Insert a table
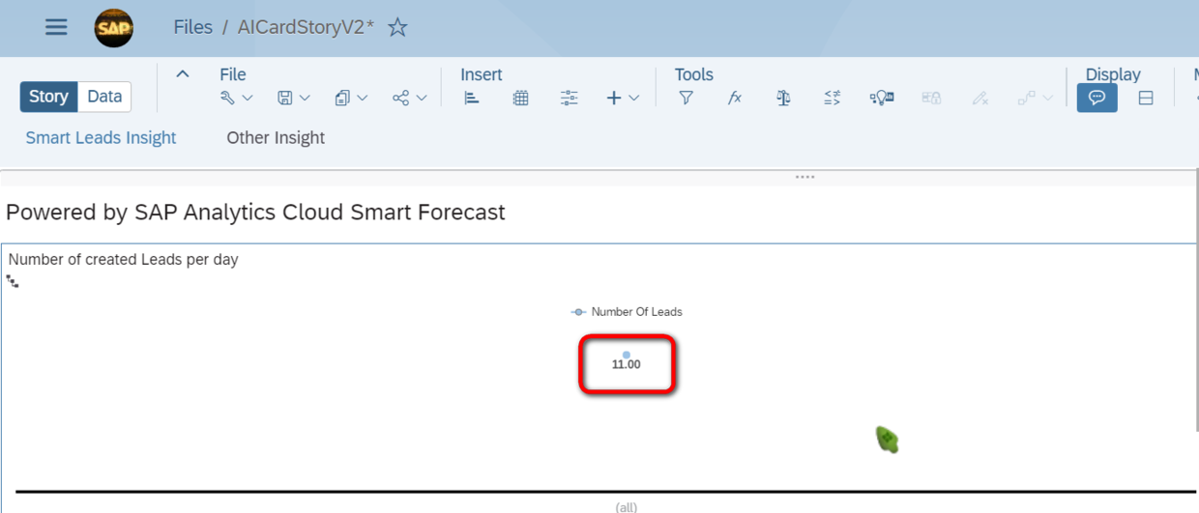Screen dimensions: 1199x513 pos(520,98)
